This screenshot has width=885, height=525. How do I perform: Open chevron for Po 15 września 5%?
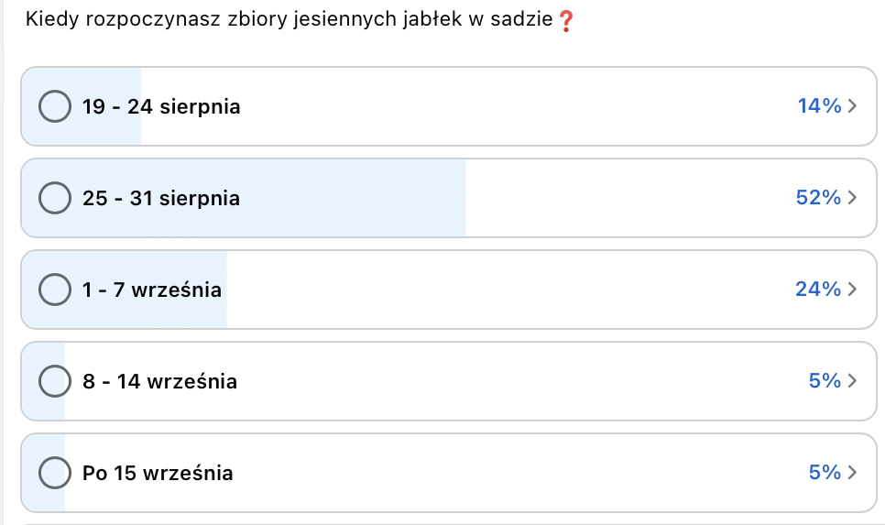[852, 472]
